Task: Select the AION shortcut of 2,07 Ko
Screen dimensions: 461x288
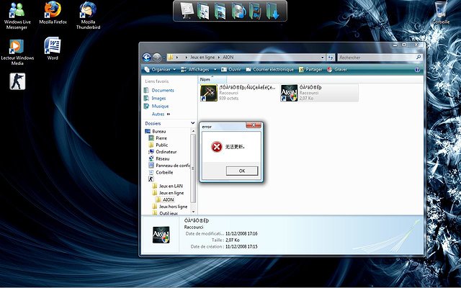Action: [x=290, y=93]
